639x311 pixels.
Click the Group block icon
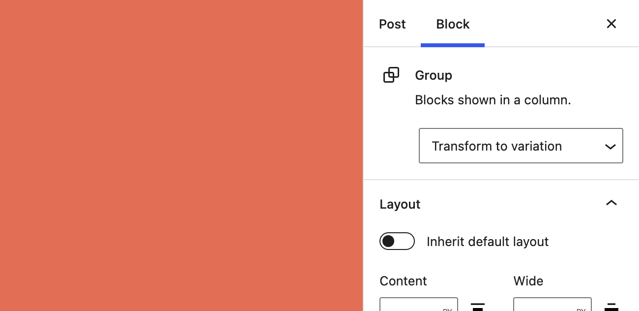[391, 75]
